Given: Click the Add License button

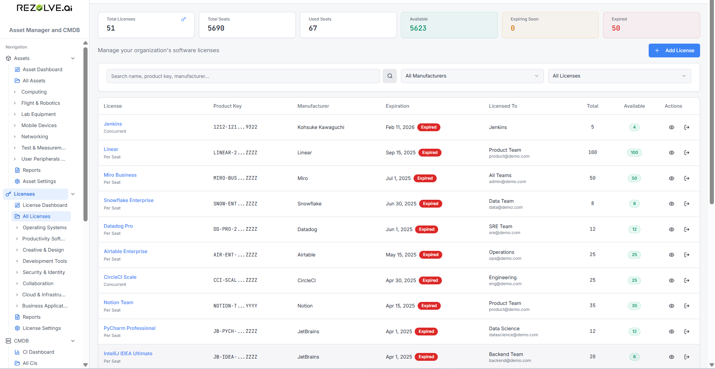Looking at the screenshot, I should pyautogui.click(x=674, y=51).
